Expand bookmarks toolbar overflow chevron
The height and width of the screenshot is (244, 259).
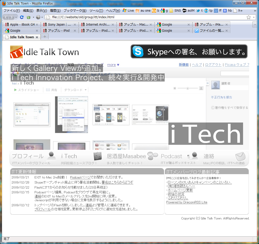255,11
